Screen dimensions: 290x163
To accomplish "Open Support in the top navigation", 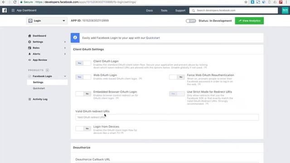I will [x=180, y=10].
